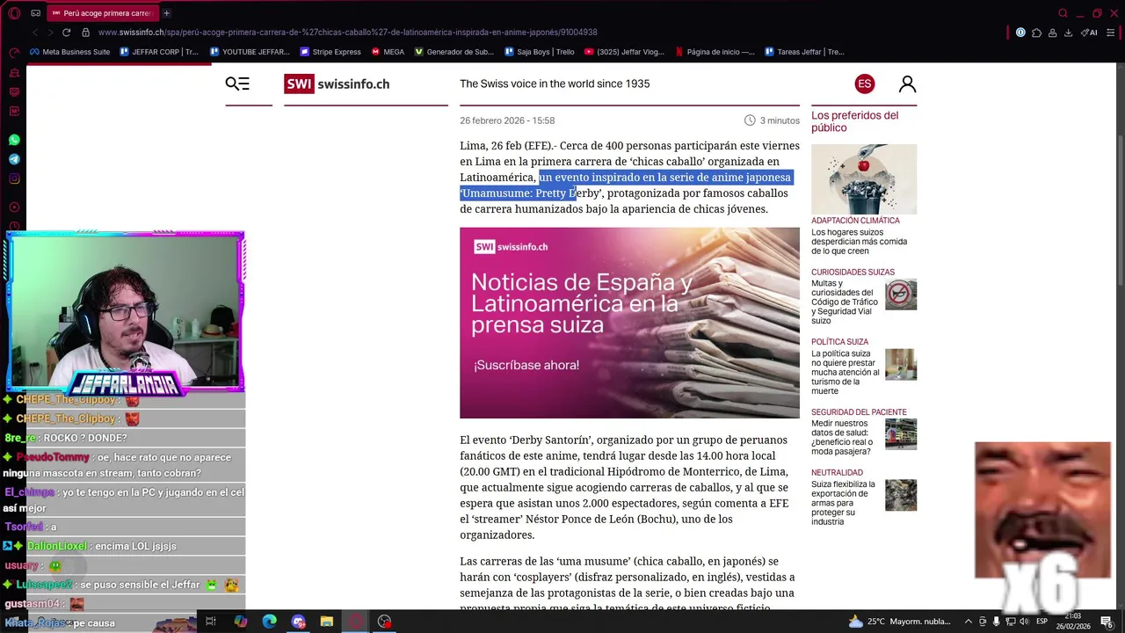Switch to the Perú acoge primera carrera tab
The height and width of the screenshot is (633, 1125).
coord(102,13)
